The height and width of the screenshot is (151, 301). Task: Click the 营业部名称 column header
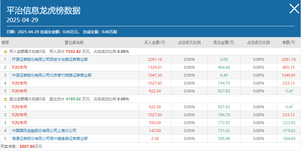(x=74, y=42)
